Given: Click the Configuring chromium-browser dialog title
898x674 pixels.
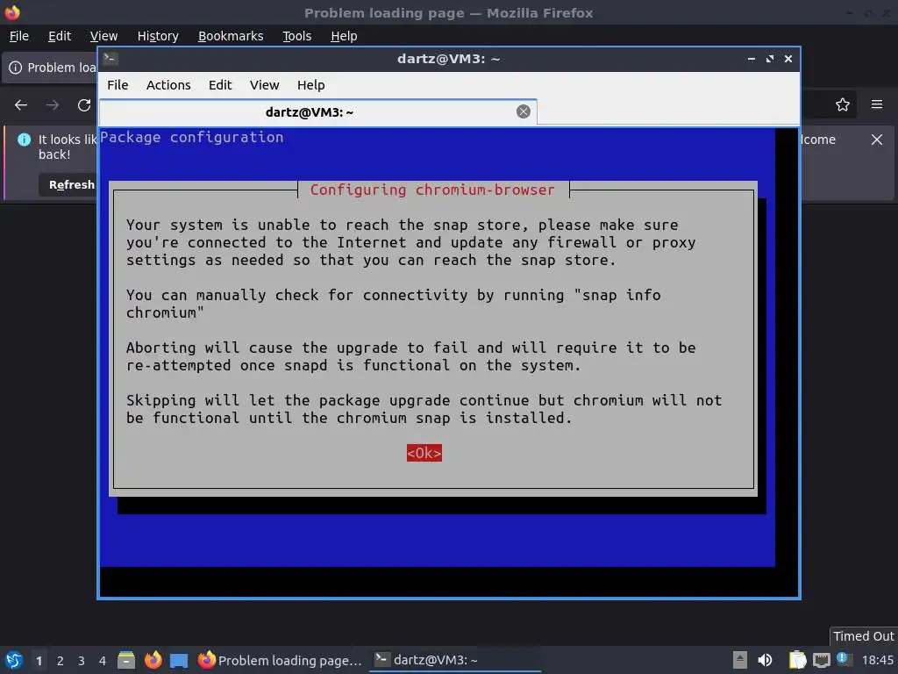Looking at the screenshot, I should 432,190.
